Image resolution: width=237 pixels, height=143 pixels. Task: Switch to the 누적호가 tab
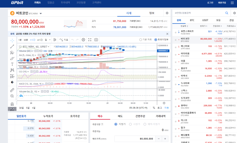[x=48, y=116]
